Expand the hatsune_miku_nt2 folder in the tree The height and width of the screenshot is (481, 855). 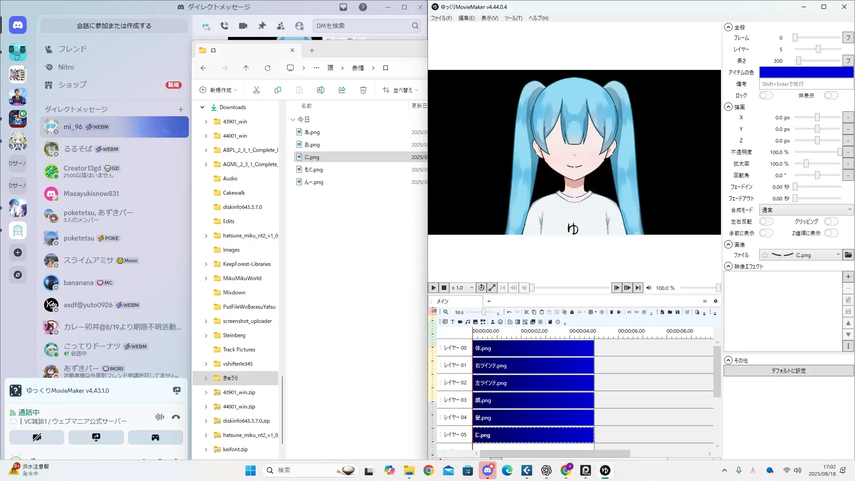(206, 236)
